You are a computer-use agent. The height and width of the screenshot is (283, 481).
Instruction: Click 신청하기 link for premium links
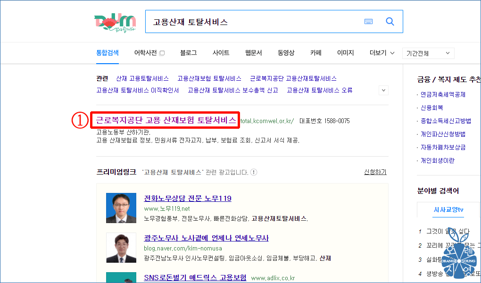(375, 172)
